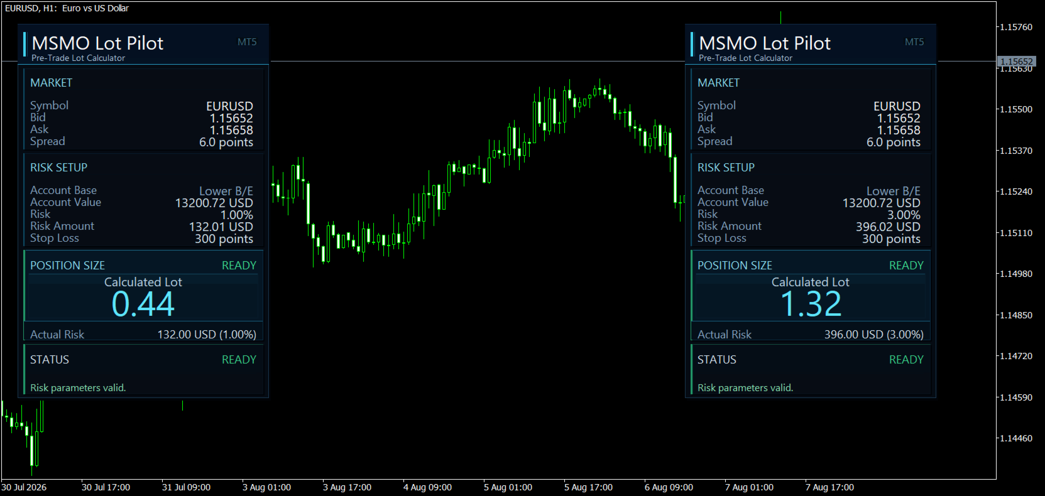Click the EURUSD, H1 chart title text
1045x496 pixels.
[x=67, y=8]
